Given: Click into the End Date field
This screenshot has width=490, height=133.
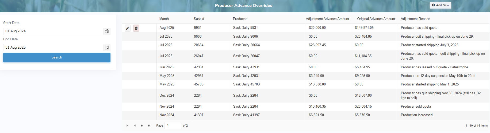Looking at the screenshot, I should (53, 48).
